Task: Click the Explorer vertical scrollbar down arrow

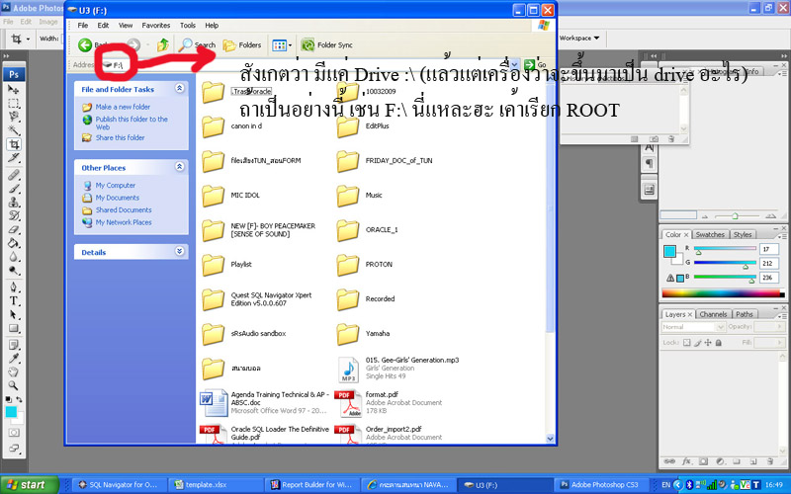Action: click(x=550, y=439)
